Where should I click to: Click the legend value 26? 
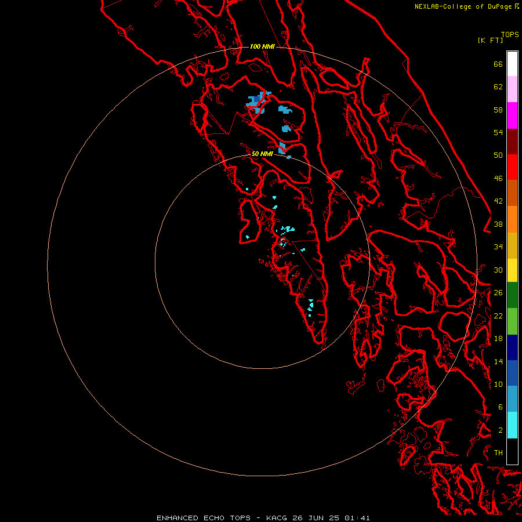pos(498,293)
